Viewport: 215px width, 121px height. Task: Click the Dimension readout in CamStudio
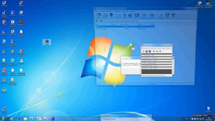pos(157,68)
